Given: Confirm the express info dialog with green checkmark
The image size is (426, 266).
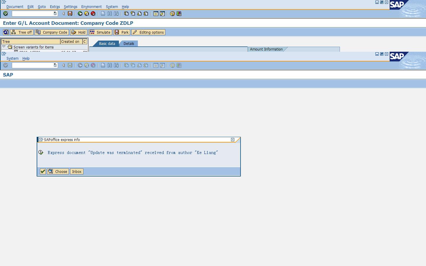Looking at the screenshot, I should (x=43, y=171).
